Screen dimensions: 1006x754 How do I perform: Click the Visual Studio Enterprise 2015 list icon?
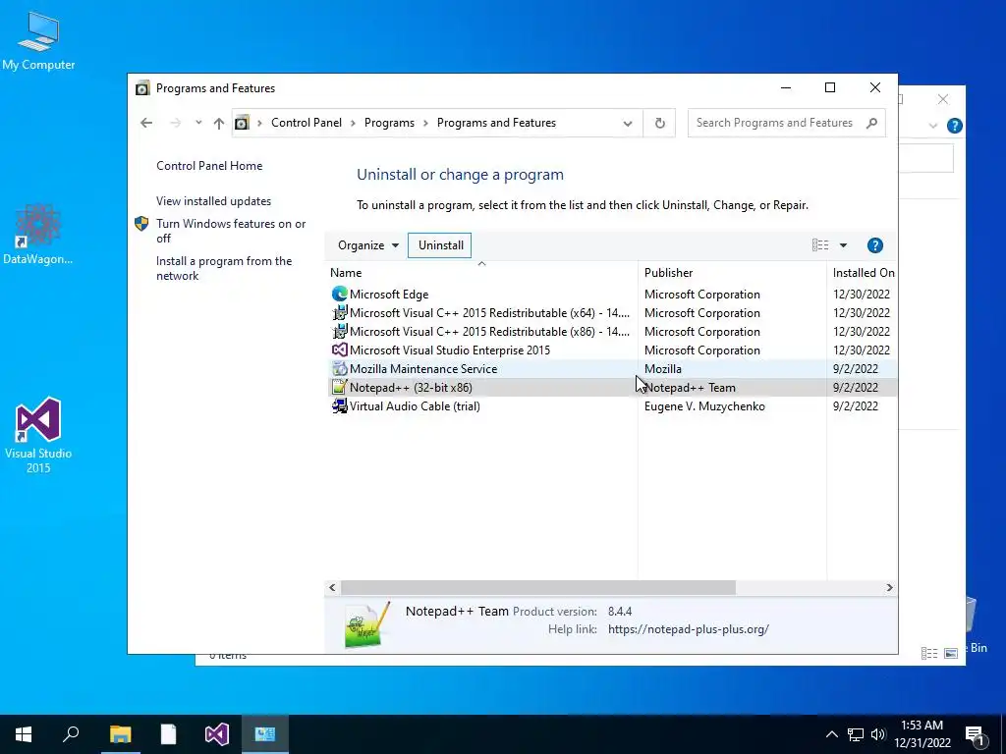[x=339, y=350]
